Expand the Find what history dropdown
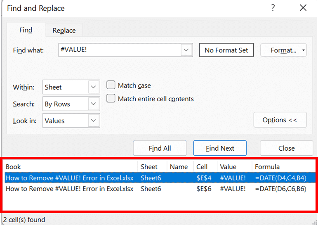The height and width of the screenshot is (225, 318). [x=186, y=50]
